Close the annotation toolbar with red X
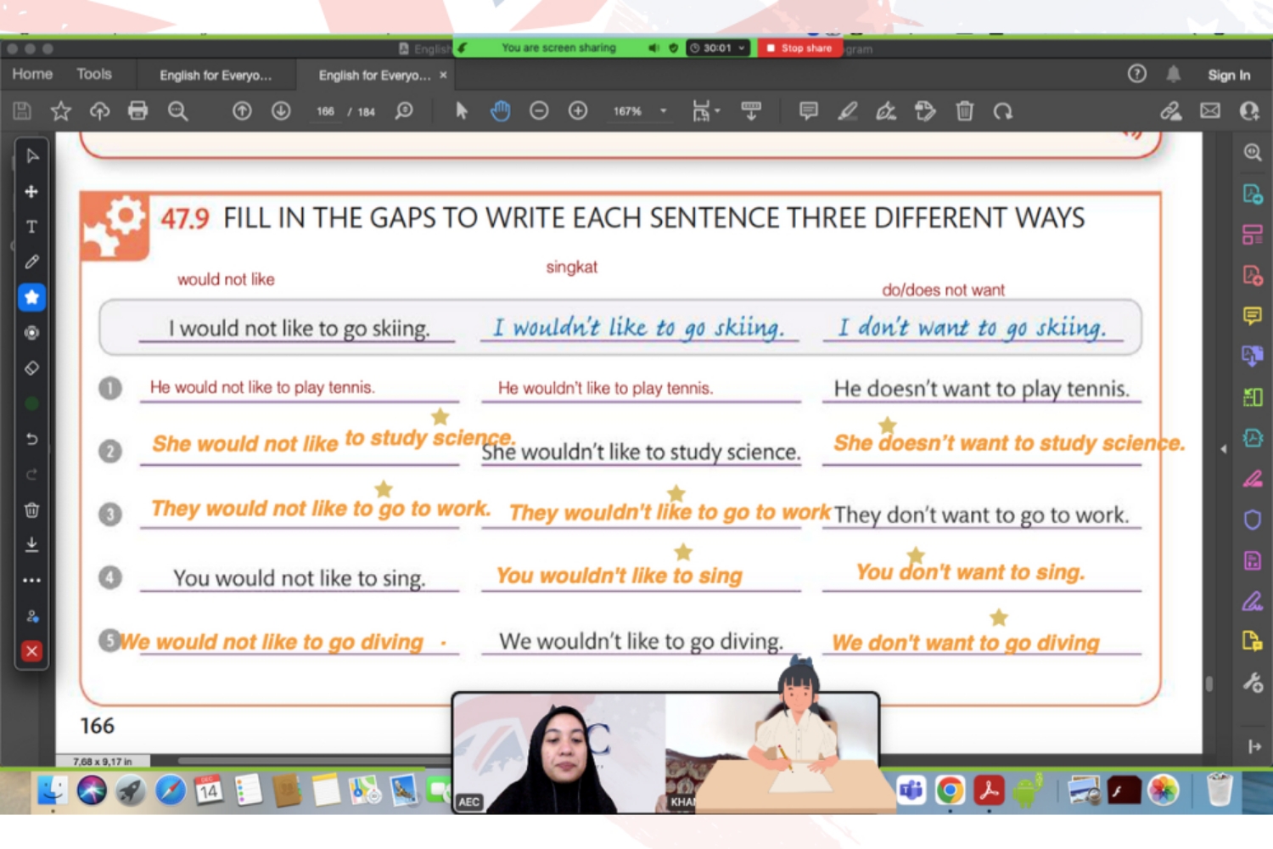The height and width of the screenshot is (849, 1273). click(x=31, y=651)
